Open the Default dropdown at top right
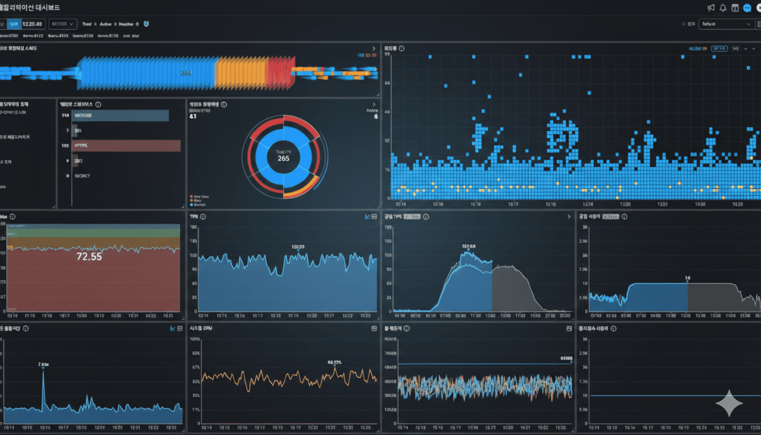This screenshot has height=435, width=761. [726, 24]
